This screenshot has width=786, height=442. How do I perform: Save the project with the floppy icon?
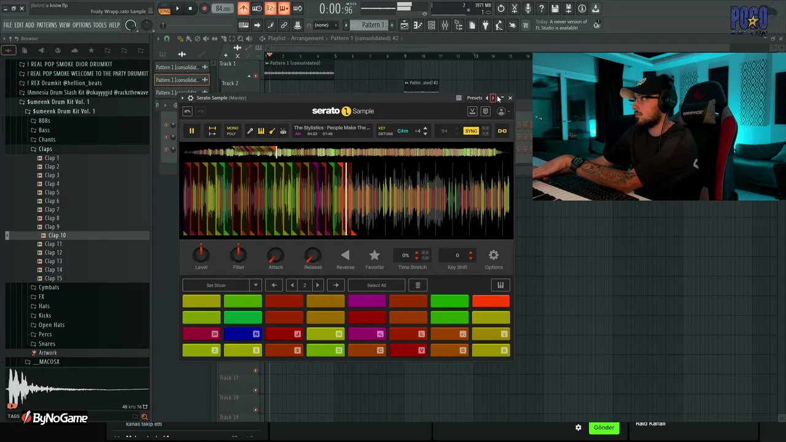554,9
